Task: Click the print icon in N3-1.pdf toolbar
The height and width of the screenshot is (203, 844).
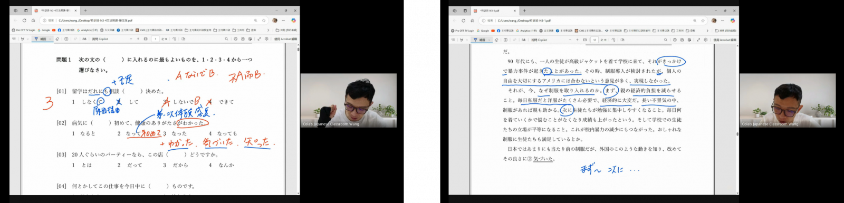Action: click(x=675, y=40)
